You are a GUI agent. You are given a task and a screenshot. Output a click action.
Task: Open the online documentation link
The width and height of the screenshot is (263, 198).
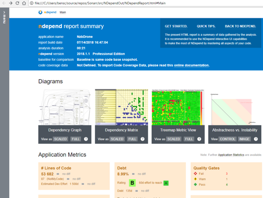191,65
